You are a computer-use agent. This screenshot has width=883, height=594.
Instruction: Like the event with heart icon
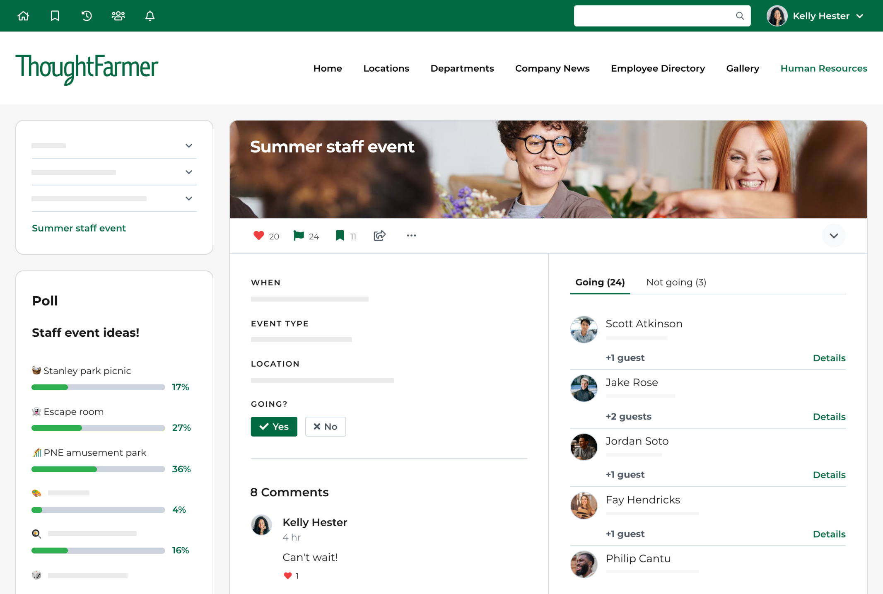[x=258, y=236]
